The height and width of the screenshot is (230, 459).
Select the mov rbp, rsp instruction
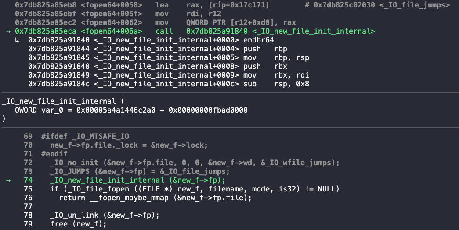(276, 57)
